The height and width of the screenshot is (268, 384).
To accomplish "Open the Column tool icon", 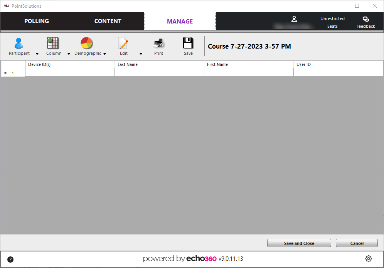I will pos(53,43).
